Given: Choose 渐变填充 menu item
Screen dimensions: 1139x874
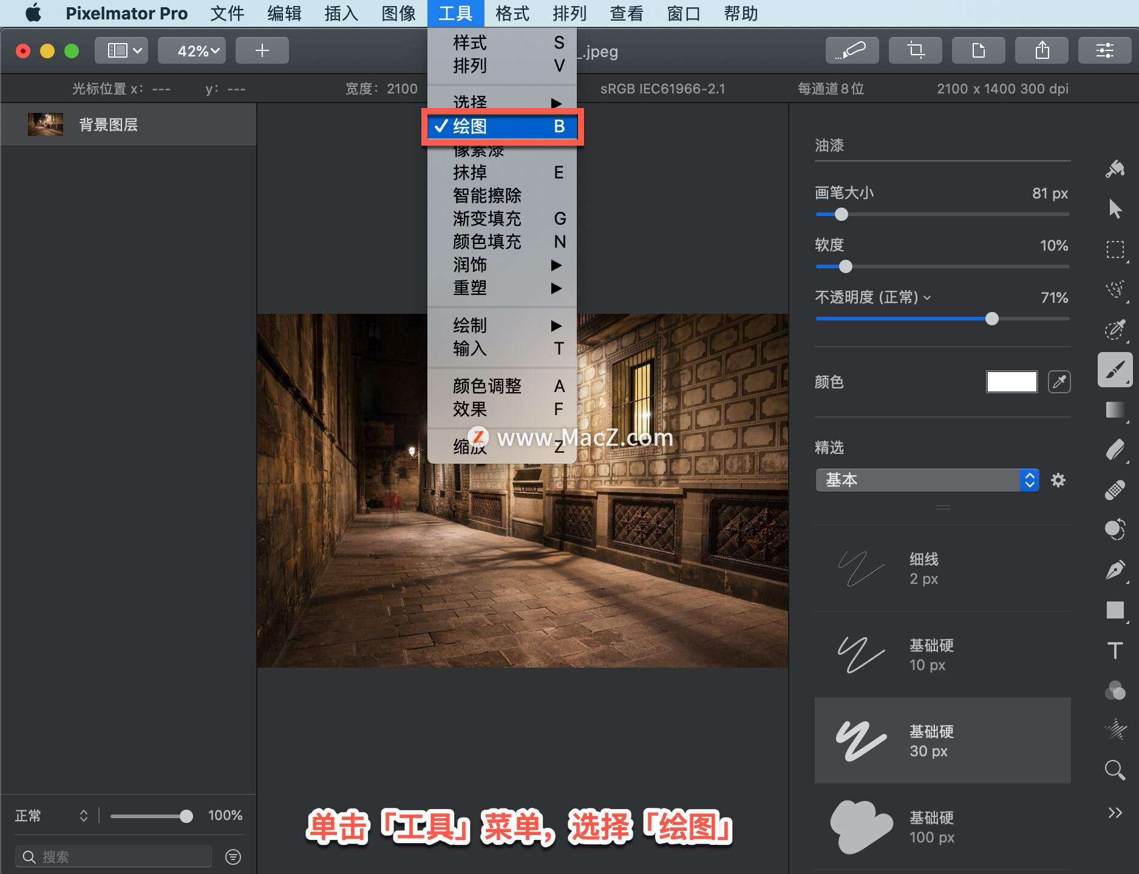Looking at the screenshot, I should click(501, 218).
